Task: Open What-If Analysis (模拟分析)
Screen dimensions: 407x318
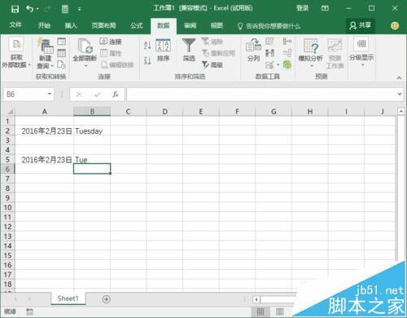Action: [x=311, y=53]
